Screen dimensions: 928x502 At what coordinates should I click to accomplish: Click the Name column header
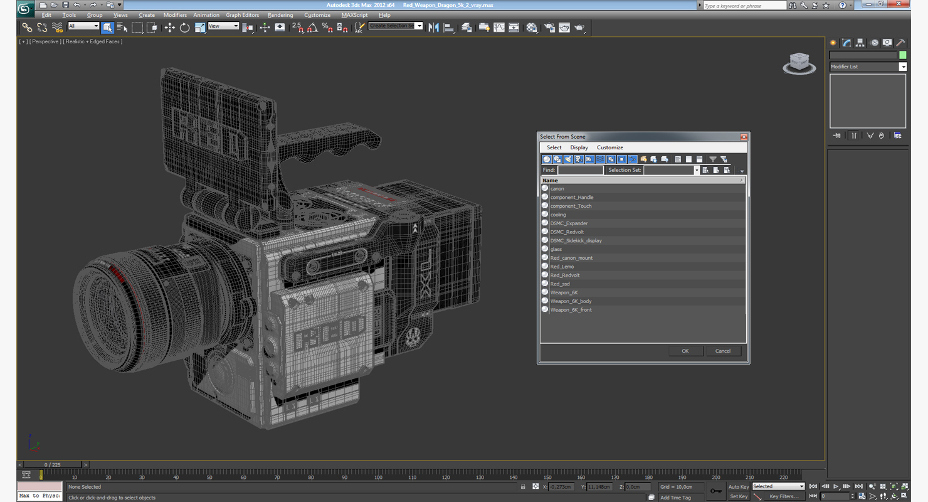click(x=643, y=180)
